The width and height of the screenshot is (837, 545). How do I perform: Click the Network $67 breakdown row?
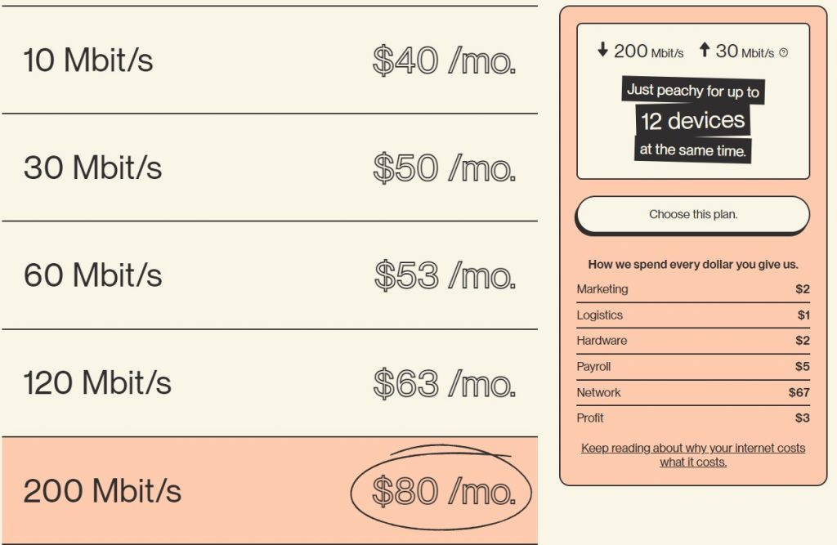coord(693,392)
